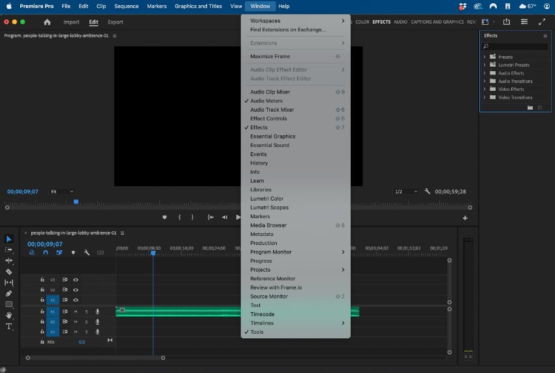Choose Essential Graphics menu item
The height and width of the screenshot is (373, 555).
[296, 137]
